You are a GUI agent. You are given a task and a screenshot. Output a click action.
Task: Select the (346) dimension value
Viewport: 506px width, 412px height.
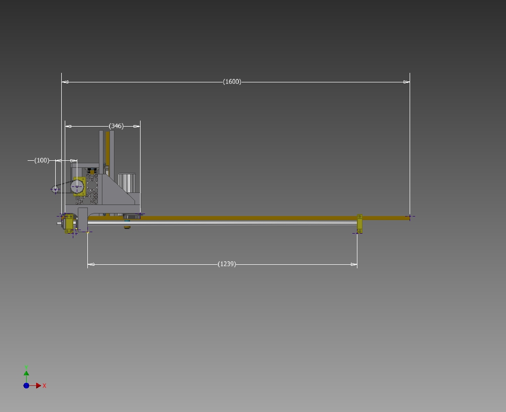(x=116, y=126)
